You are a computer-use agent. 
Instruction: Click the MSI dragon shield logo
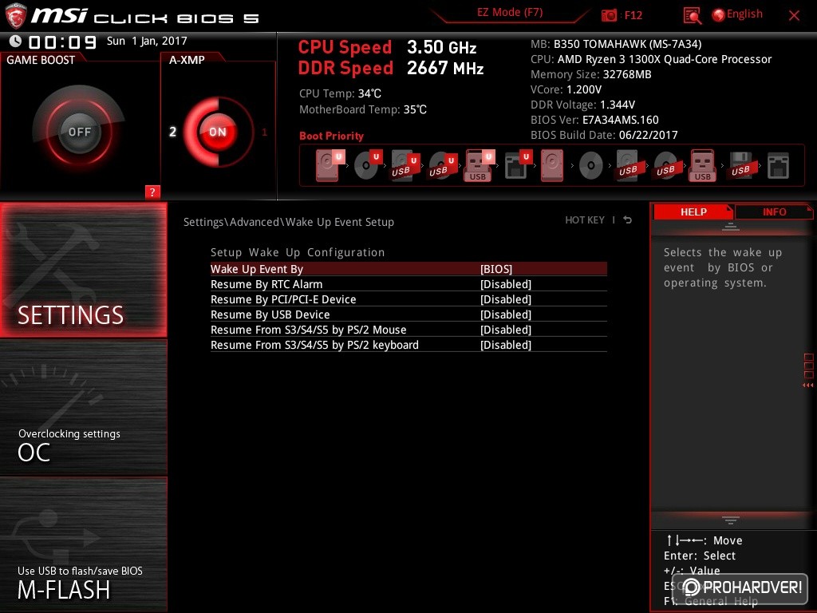click(x=16, y=15)
